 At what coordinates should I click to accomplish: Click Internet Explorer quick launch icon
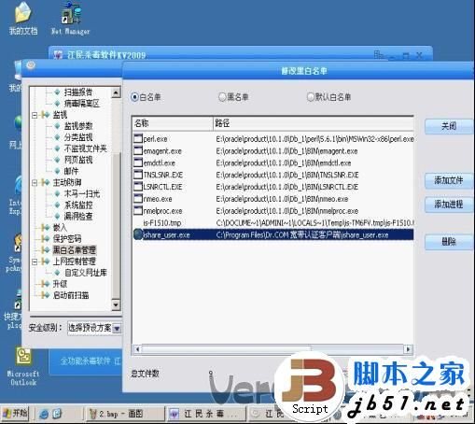click(x=45, y=414)
